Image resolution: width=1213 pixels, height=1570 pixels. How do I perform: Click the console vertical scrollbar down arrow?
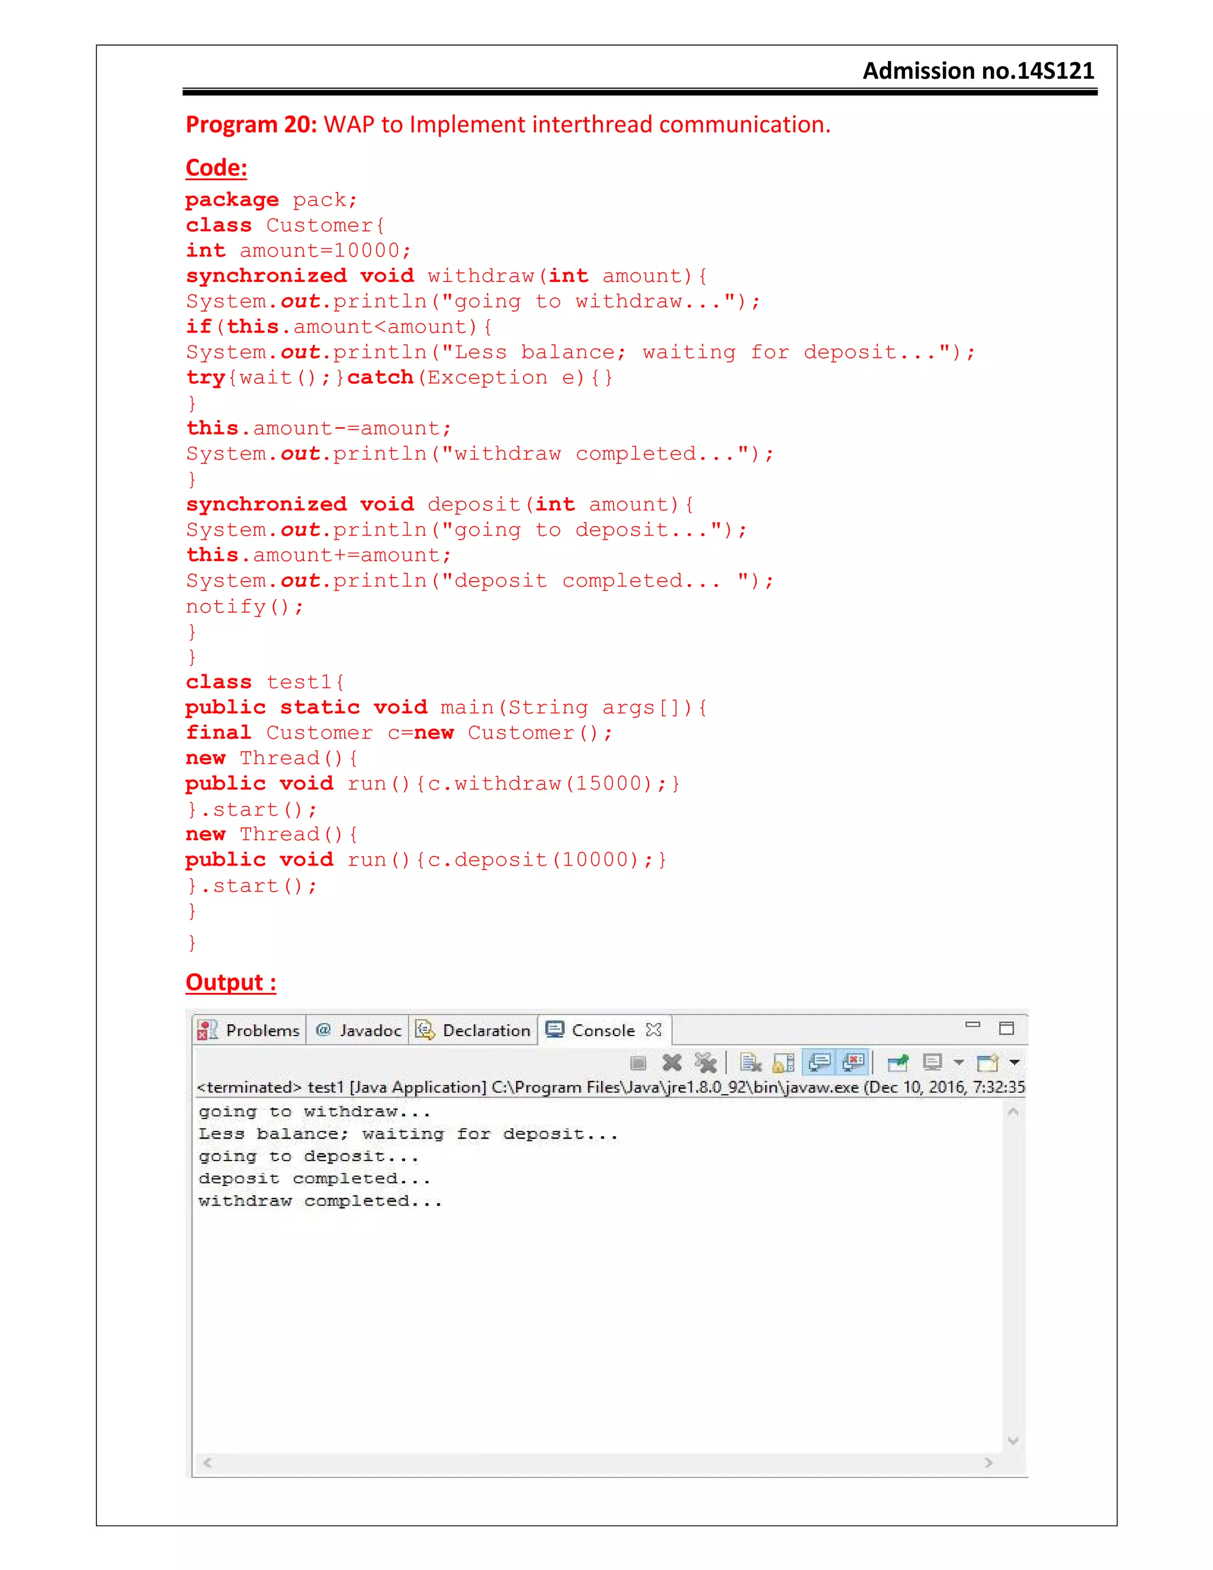[x=1013, y=1440]
